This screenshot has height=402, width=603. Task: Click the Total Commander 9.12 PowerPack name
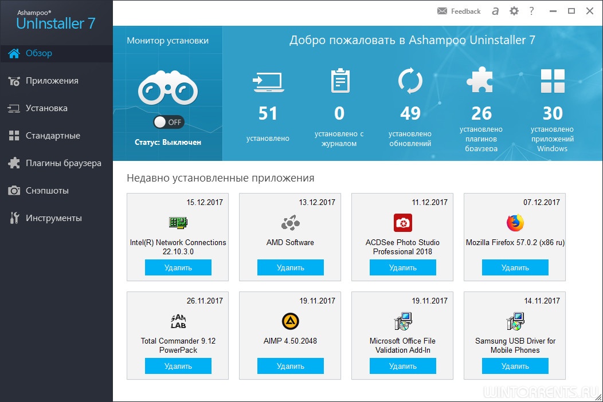coord(178,345)
